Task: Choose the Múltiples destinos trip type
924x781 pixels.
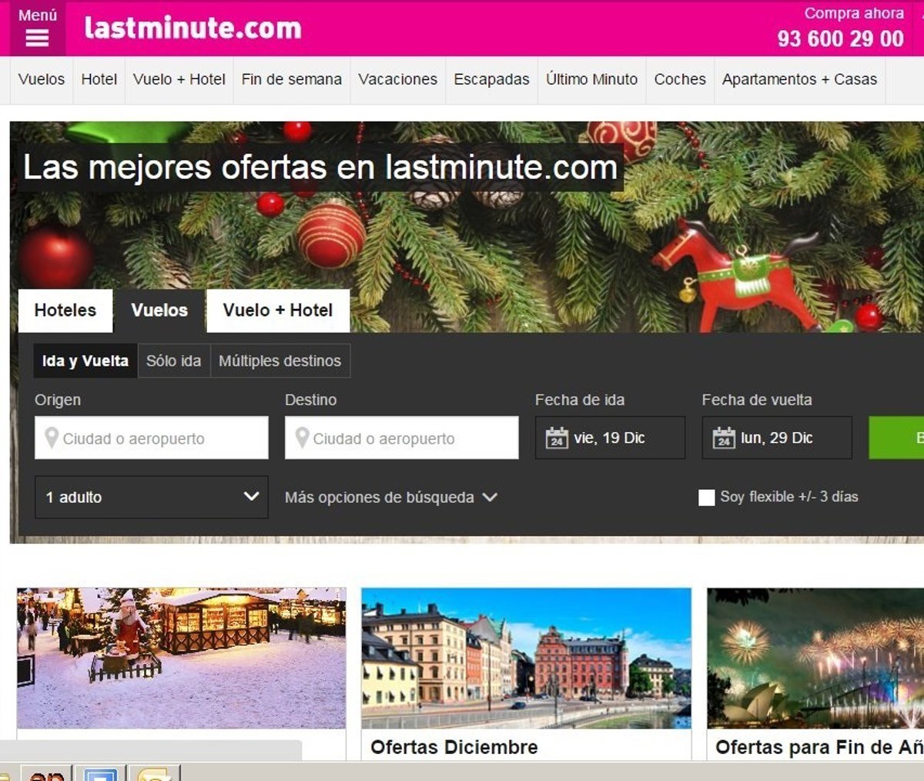Action: tap(280, 360)
